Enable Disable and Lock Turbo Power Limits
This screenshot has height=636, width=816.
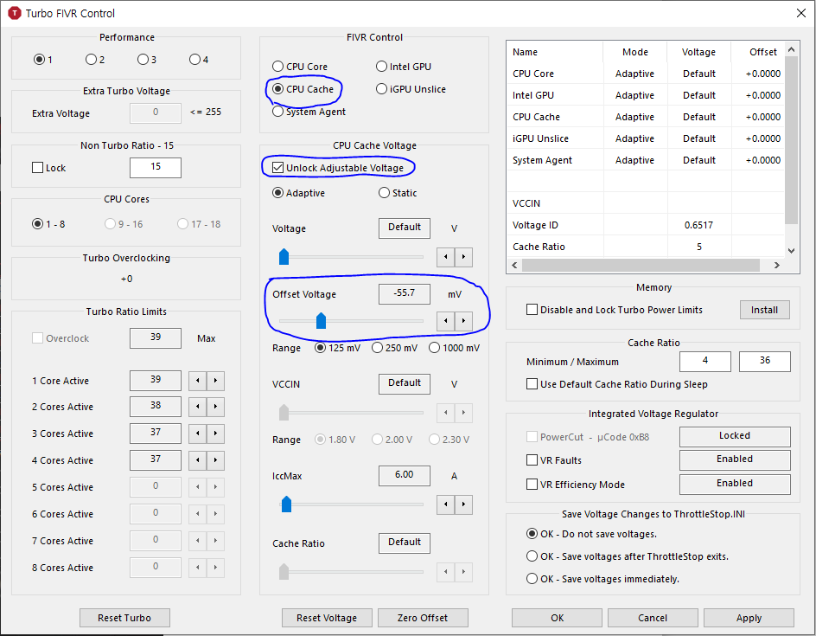pos(532,310)
